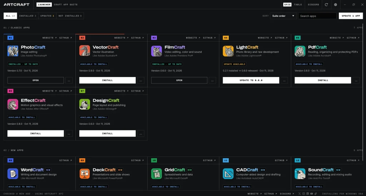This screenshot has height=196, width=366.
Task: Open VectorCraft GitHub link
Action: 138,38
